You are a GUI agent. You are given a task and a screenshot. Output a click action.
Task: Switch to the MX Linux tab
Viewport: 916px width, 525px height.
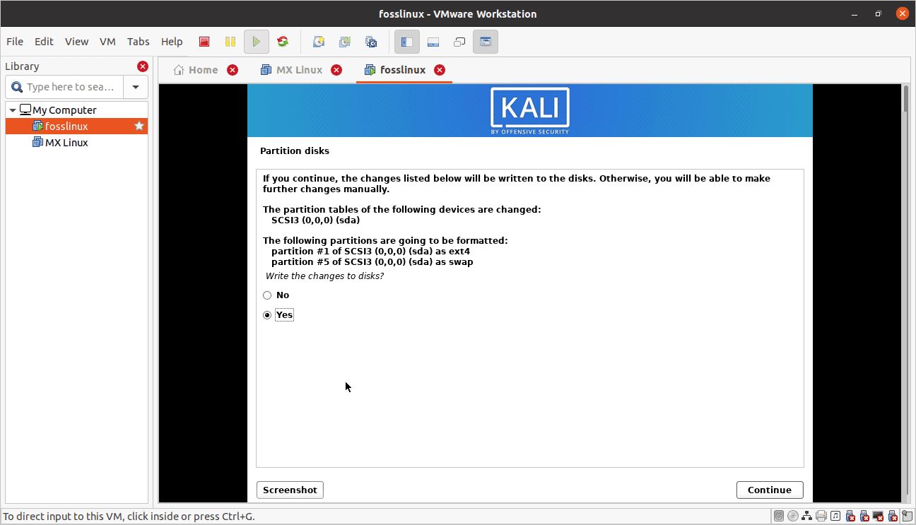(x=291, y=70)
